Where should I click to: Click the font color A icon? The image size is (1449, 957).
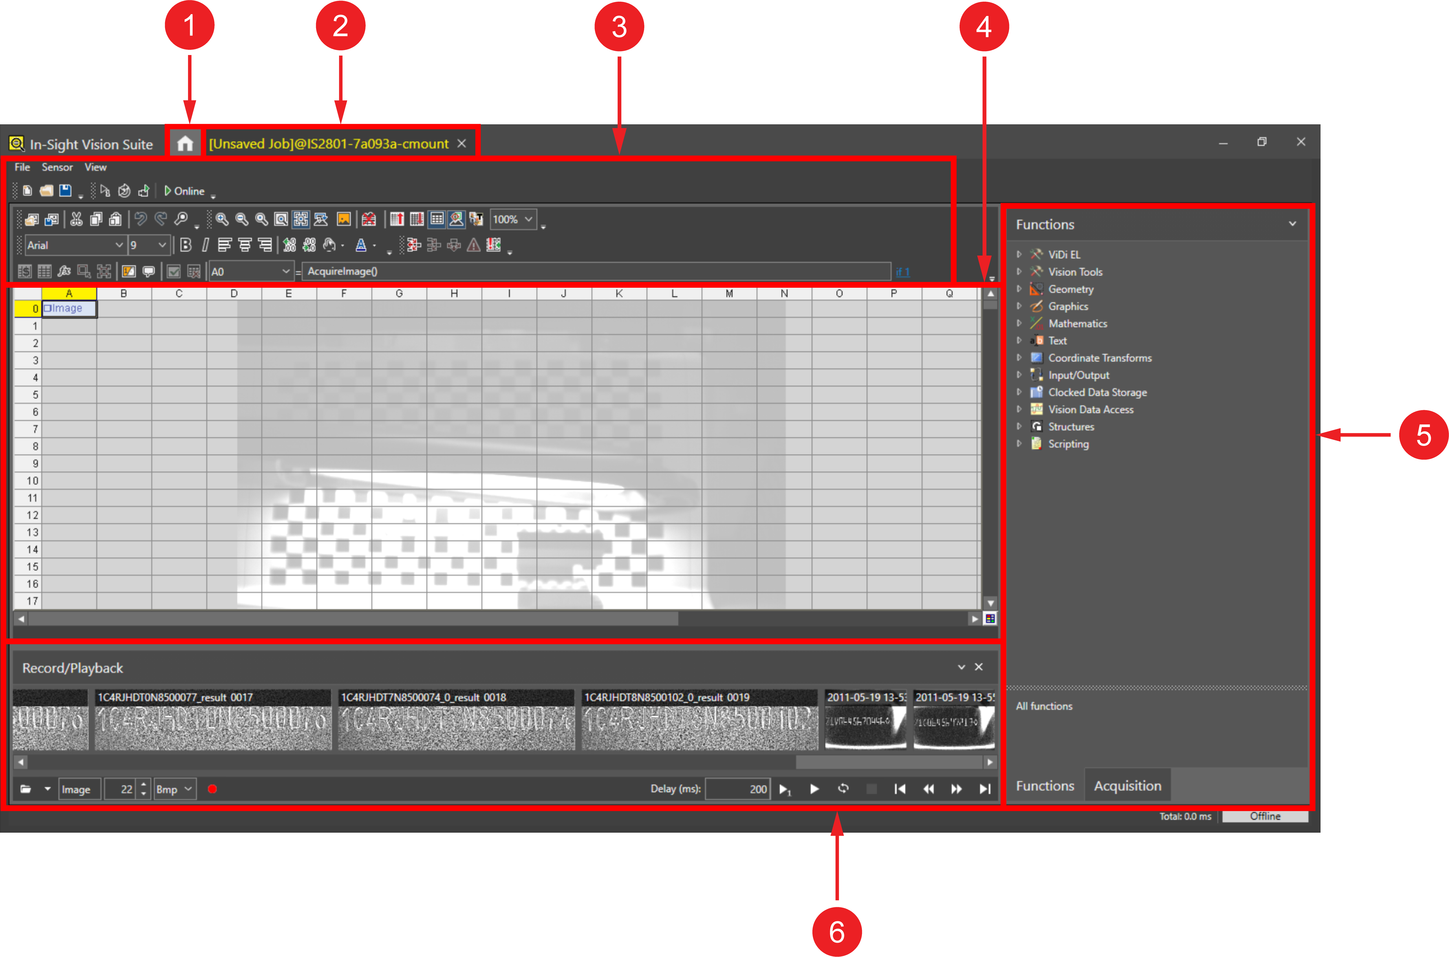361,245
